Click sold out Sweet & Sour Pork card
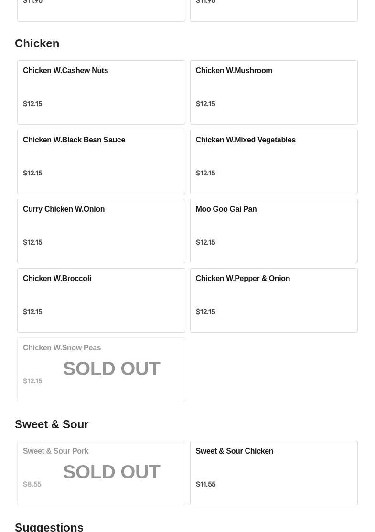This screenshot has height=532, width=375. pos(101,473)
